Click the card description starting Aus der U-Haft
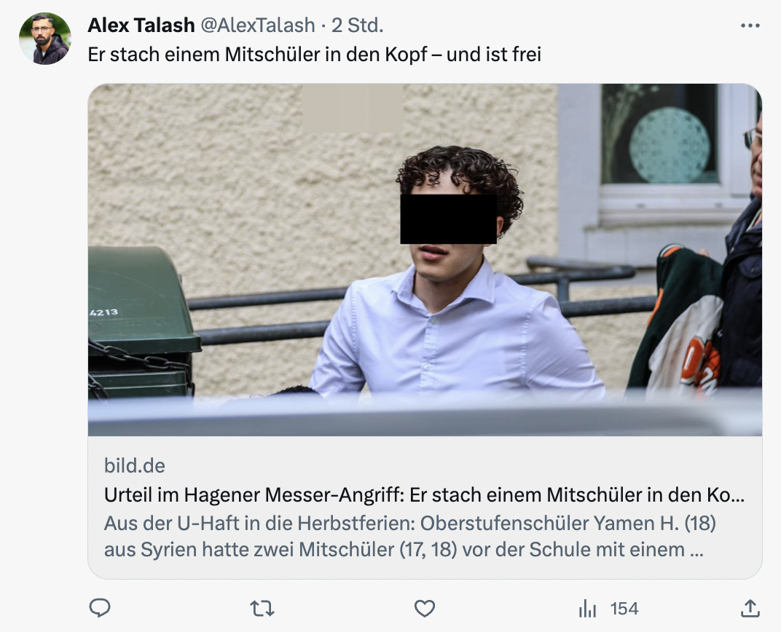 coord(410,537)
